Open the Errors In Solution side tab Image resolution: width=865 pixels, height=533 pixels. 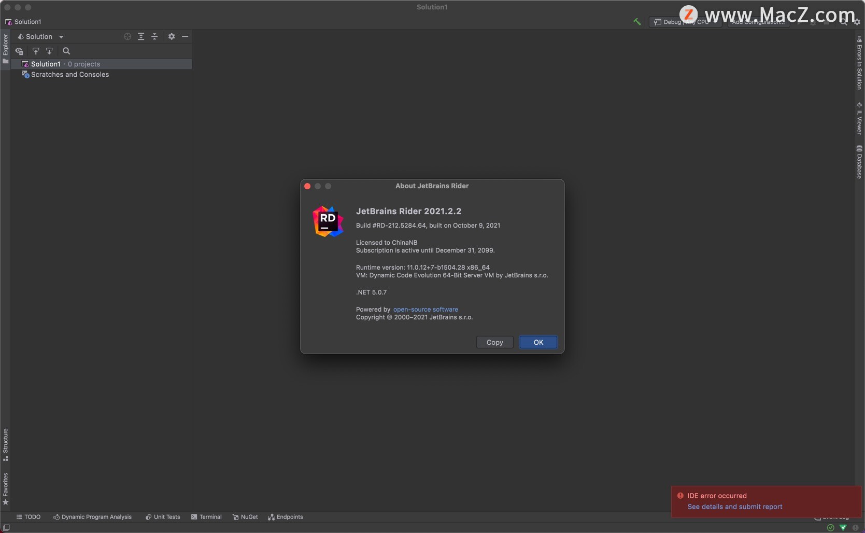tap(859, 63)
